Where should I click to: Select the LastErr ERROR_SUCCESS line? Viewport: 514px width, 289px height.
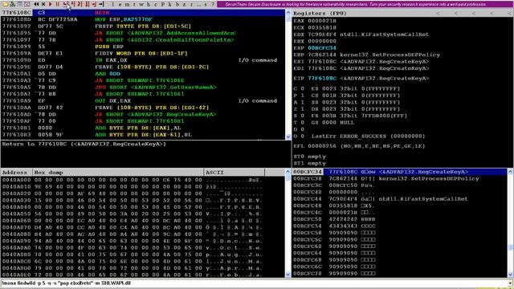coord(368,136)
